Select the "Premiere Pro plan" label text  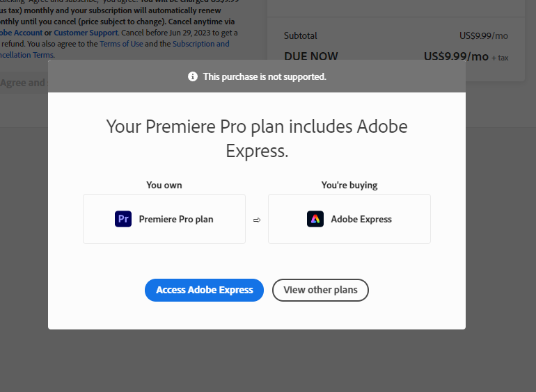(x=176, y=219)
